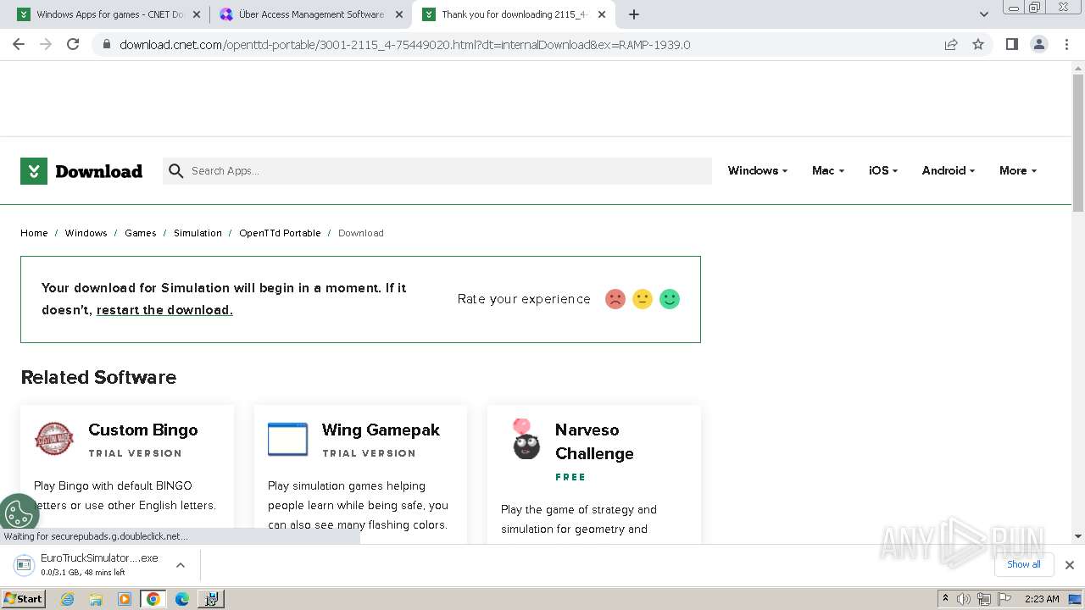This screenshot has height=610, width=1085.
Task: Go to OpenTTd Portable breadcrumb link
Action: [x=280, y=233]
